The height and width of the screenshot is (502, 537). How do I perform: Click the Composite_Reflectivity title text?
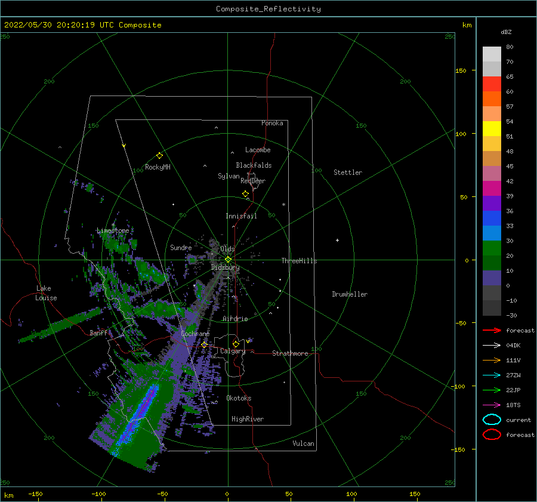tap(268, 9)
